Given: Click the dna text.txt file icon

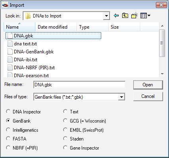Looking at the screenshot, I should [x=10, y=44].
